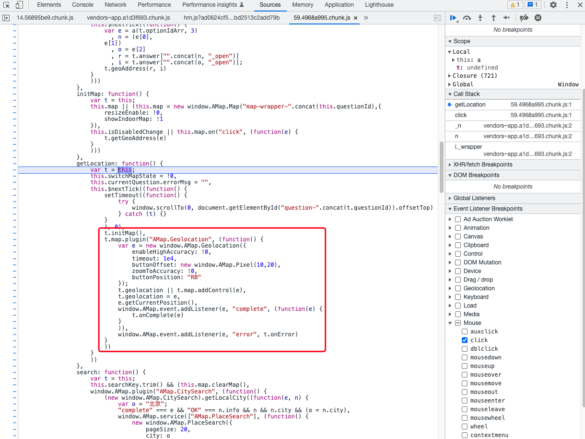Select the hm.js file tab
Screen dimensions: 585x439
232,18
